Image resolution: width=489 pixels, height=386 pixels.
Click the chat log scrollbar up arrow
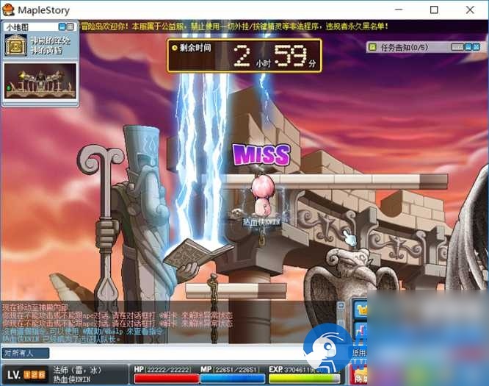tap(340, 305)
